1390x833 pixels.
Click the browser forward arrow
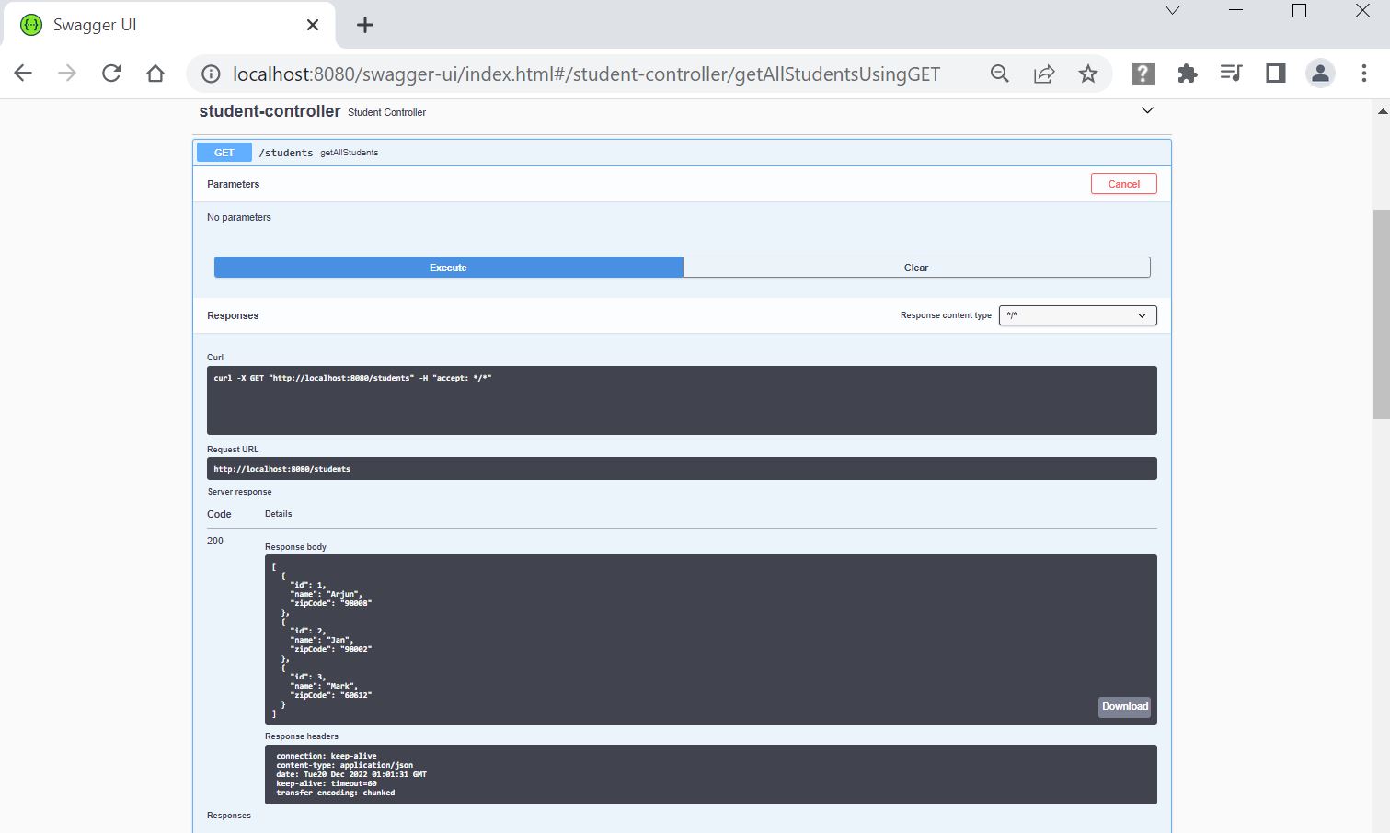point(67,74)
